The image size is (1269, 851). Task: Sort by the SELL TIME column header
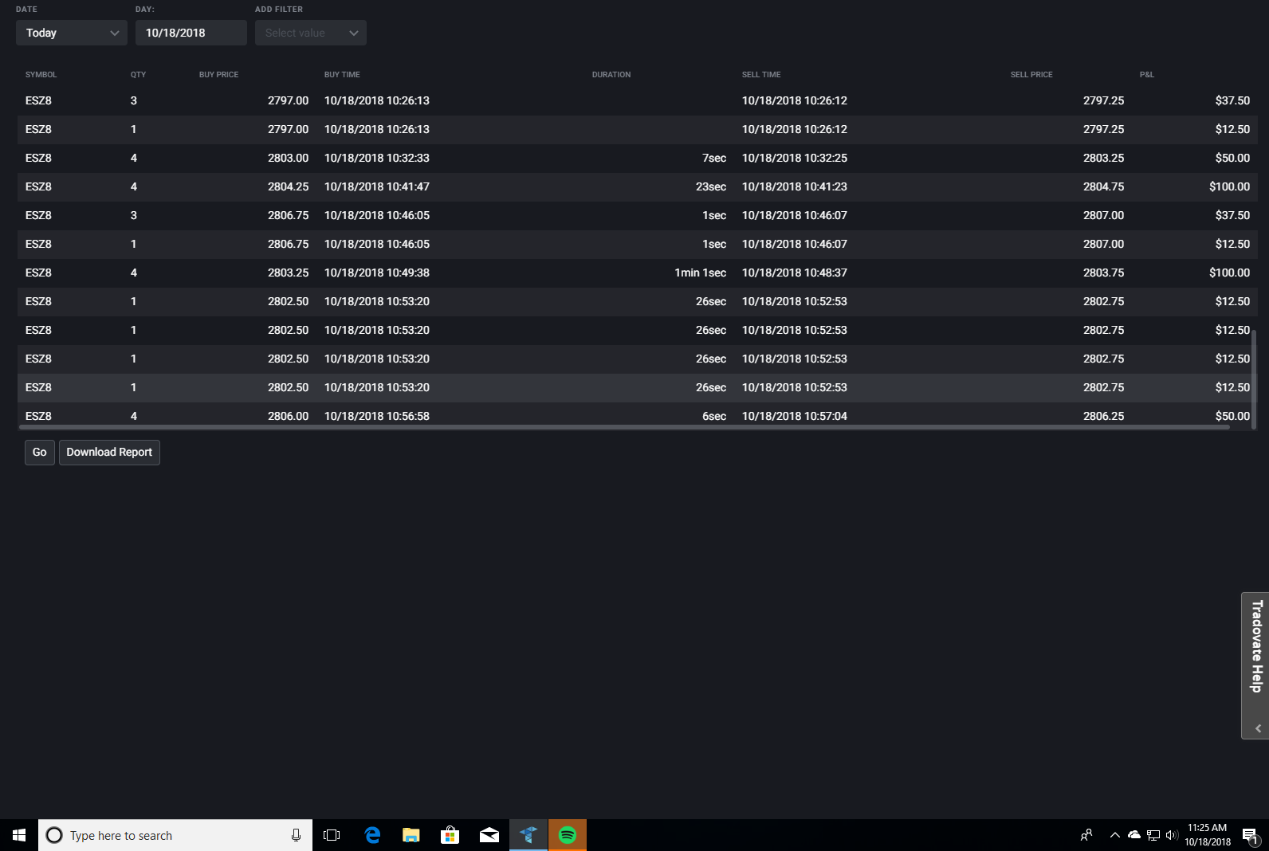coord(761,75)
